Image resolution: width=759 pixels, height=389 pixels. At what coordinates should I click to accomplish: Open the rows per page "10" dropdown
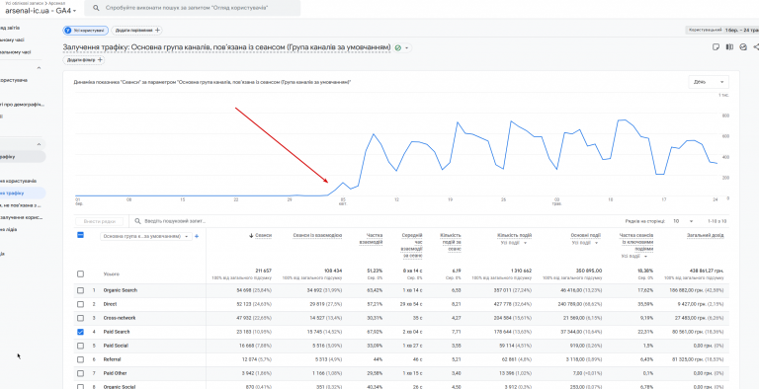coord(682,221)
